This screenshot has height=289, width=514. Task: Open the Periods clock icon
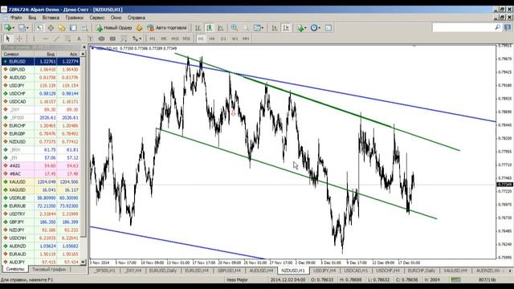click(314, 28)
